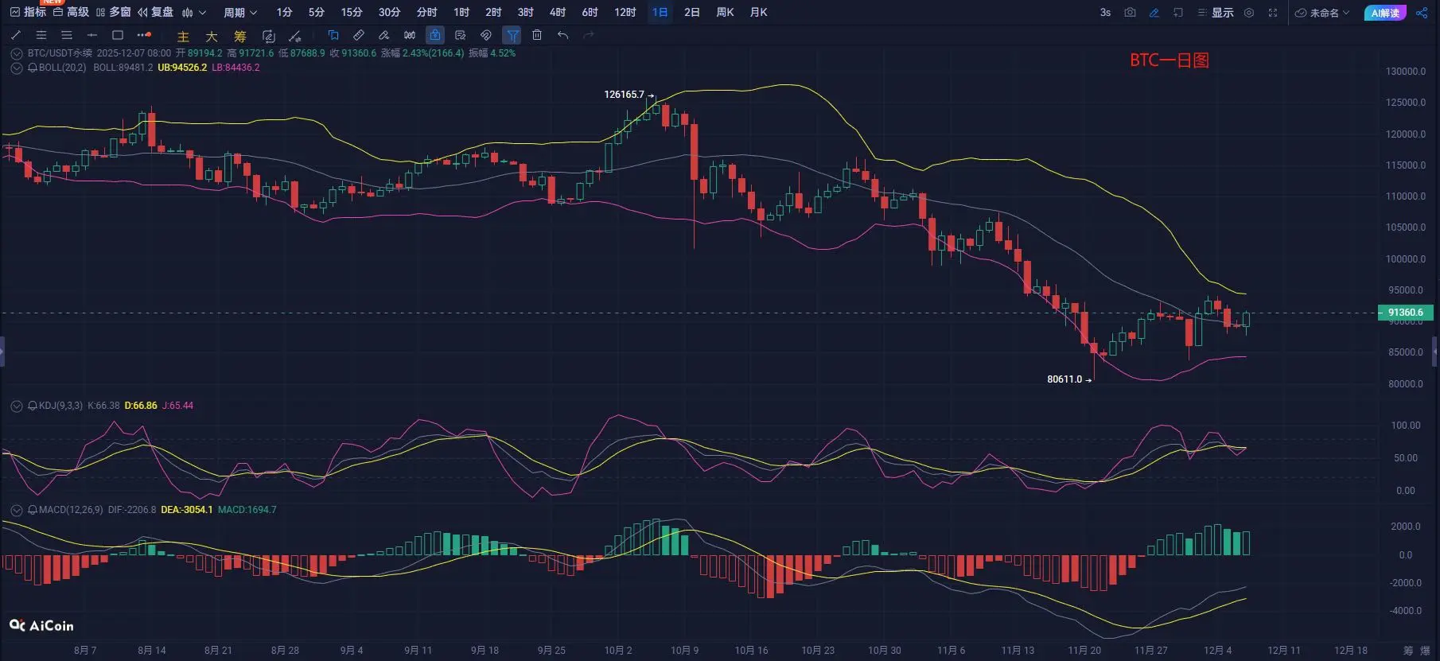
Task: Click the 大 large order indicator icon
Action: pyautogui.click(x=212, y=37)
